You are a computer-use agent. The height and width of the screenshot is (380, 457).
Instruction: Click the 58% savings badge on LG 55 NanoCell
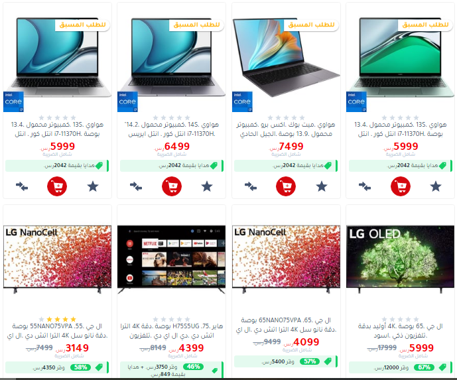point(81,367)
